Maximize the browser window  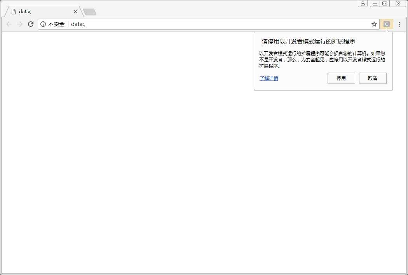click(x=385, y=3)
